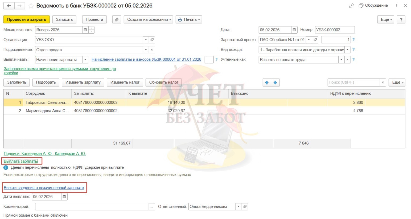Image resolution: width=411 pixels, height=219 pixels.
Task: Sort by the Сотрудник column header
Action: [x=47, y=94]
